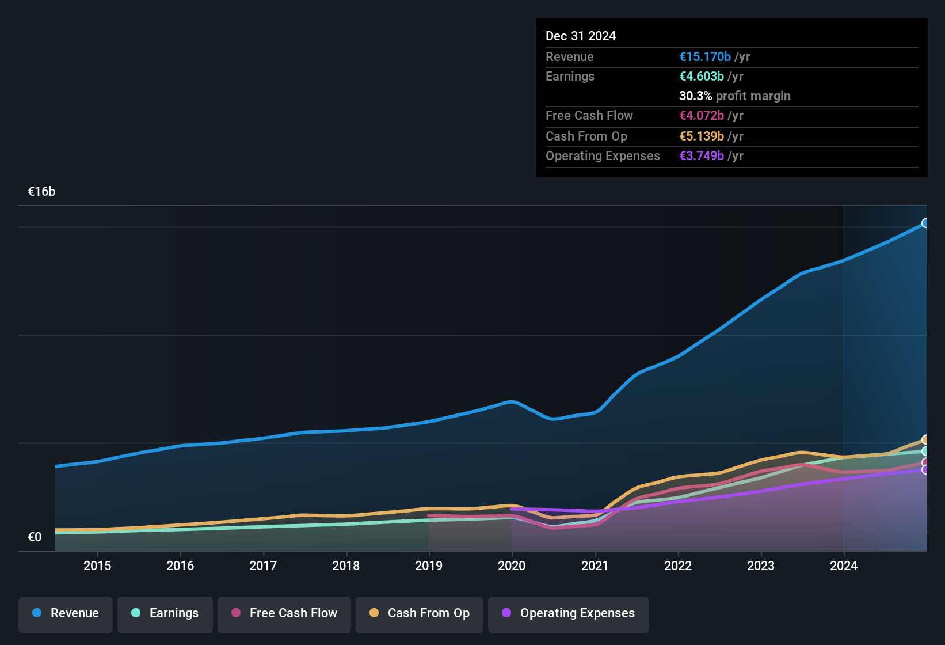Toggle the Earnings series off
The image size is (945, 645).
coord(165,613)
